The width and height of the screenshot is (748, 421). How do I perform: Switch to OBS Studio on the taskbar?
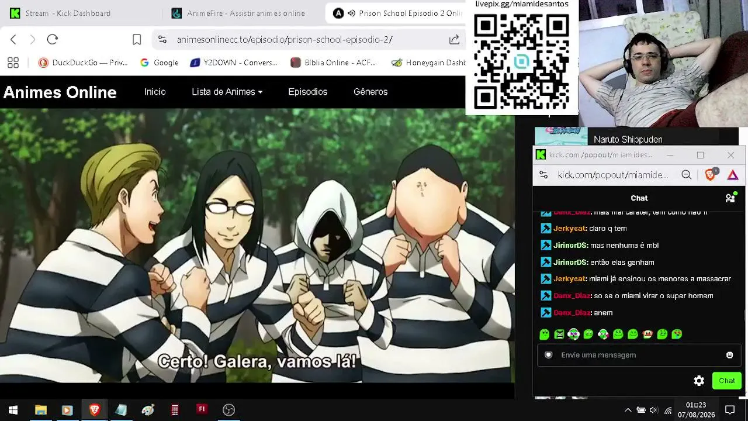pyautogui.click(x=228, y=410)
